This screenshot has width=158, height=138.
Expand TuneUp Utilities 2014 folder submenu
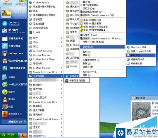click(x=46, y=72)
